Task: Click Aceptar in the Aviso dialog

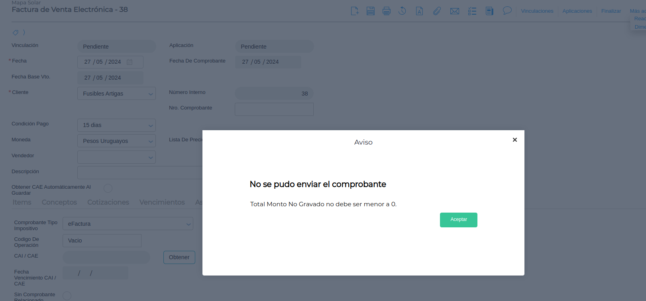Action: (x=459, y=220)
